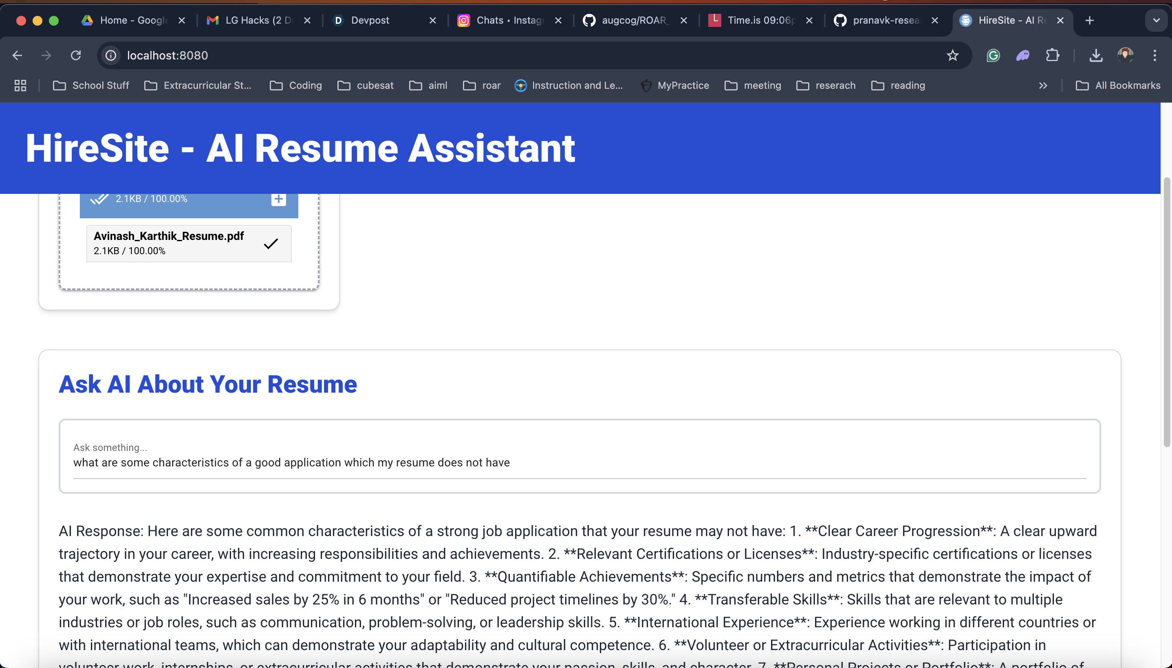Switch to the Devpost tab
1172x668 pixels.
coord(369,20)
